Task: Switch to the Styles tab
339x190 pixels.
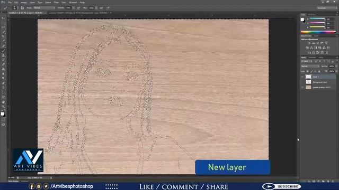Action: (316, 36)
